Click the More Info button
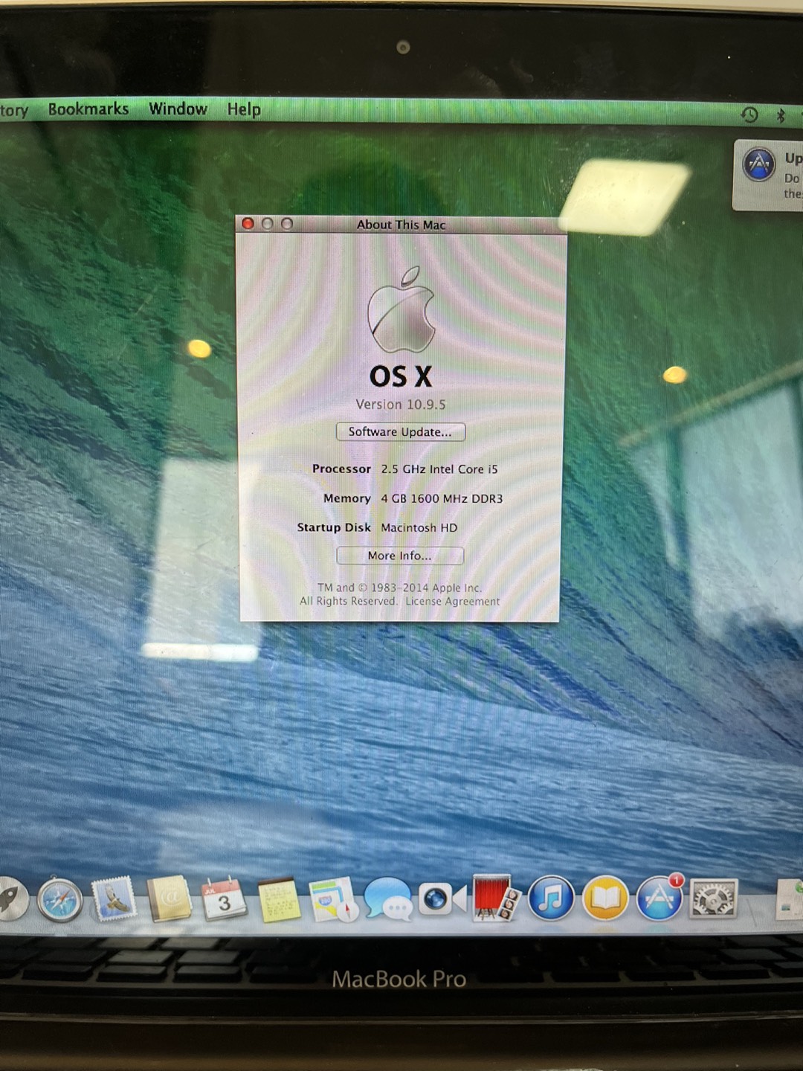Screen dimensions: 803x1071 pos(399,556)
